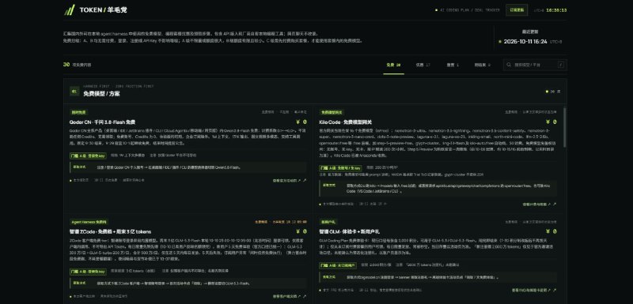Click the 获取方式 label on Kilo Code card

click(x=329, y=186)
